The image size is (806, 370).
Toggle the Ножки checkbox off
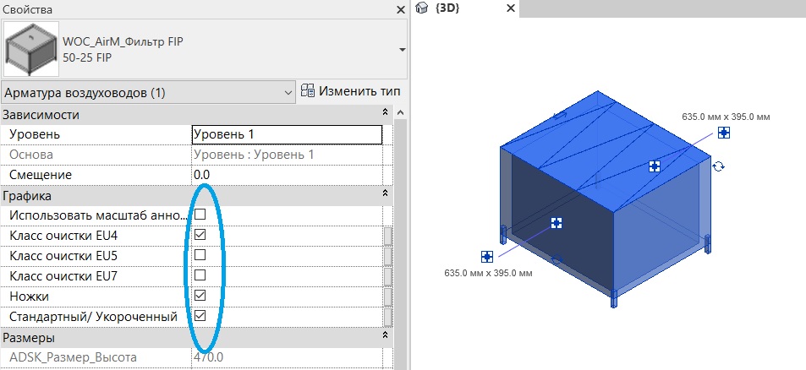tap(200, 296)
